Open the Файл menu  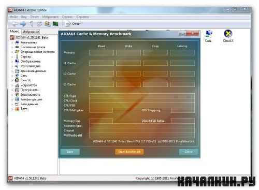click(13, 17)
